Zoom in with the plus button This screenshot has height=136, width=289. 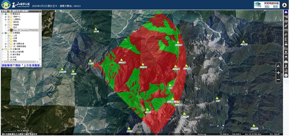278,73
